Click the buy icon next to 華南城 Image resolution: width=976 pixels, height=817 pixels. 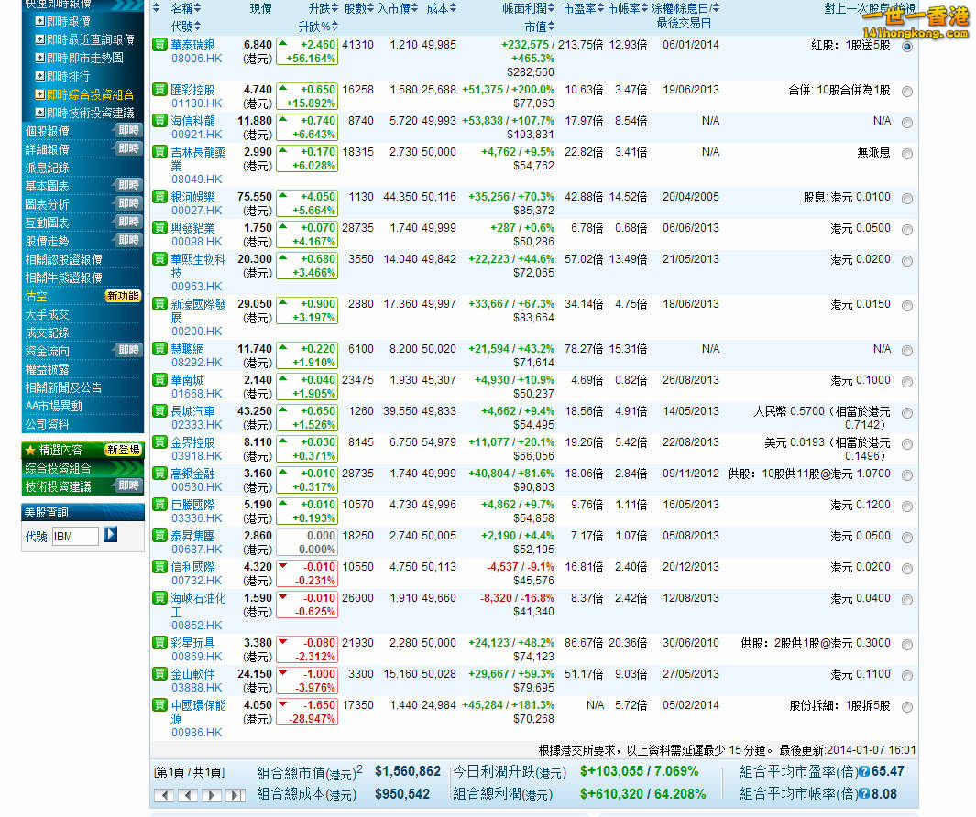[160, 379]
